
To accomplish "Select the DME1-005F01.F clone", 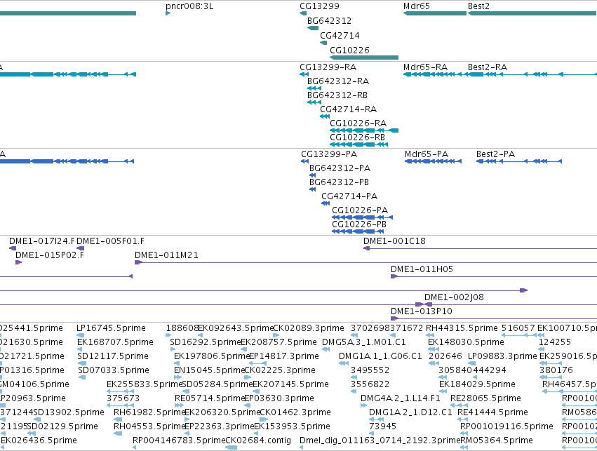I will (x=81, y=248).
